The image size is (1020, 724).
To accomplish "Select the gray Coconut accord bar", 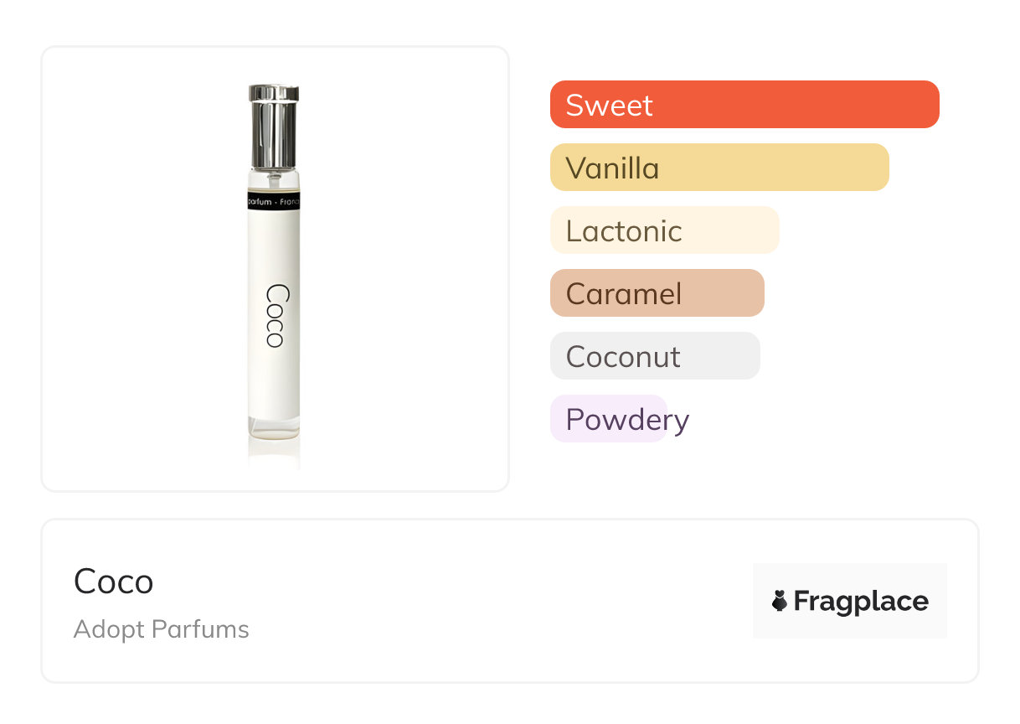I will pos(654,356).
